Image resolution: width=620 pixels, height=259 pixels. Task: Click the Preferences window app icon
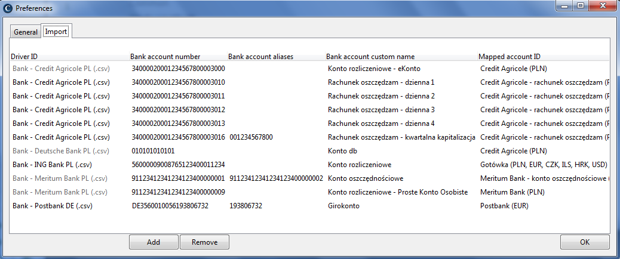point(8,8)
